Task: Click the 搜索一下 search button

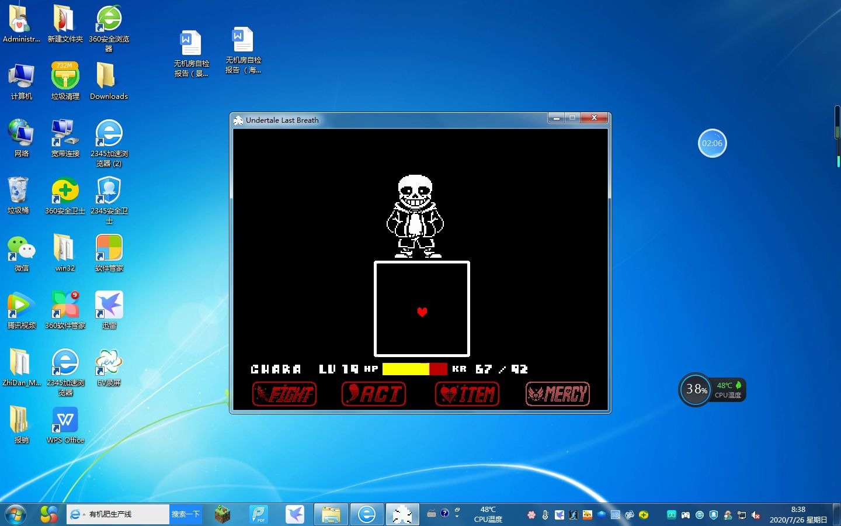Action: tap(186, 514)
